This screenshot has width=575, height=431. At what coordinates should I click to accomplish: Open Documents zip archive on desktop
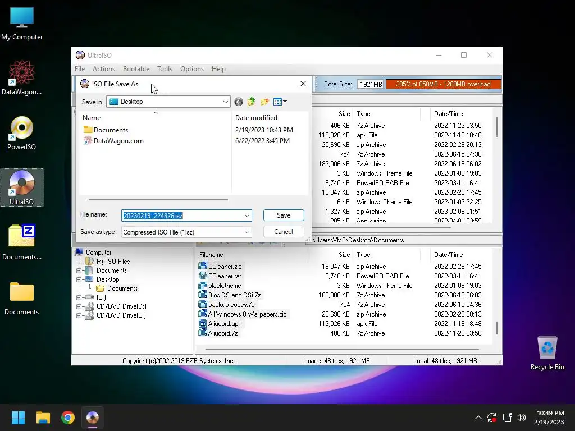(x=22, y=242)
